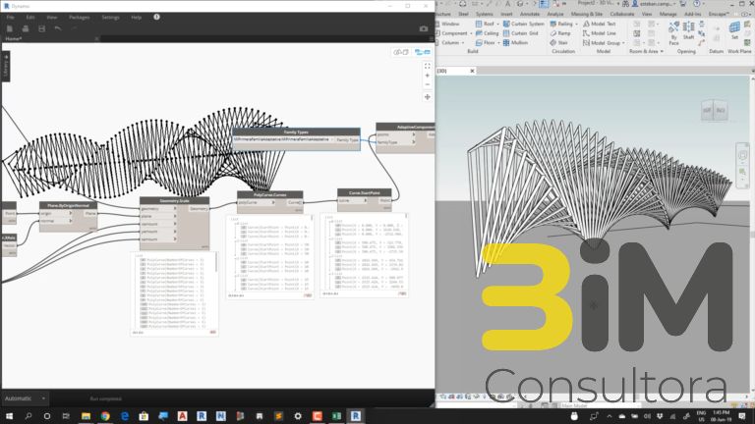755x424 pixels.
Task: Open the Railing dropdown arrow
Action: (x=576, y=24)
